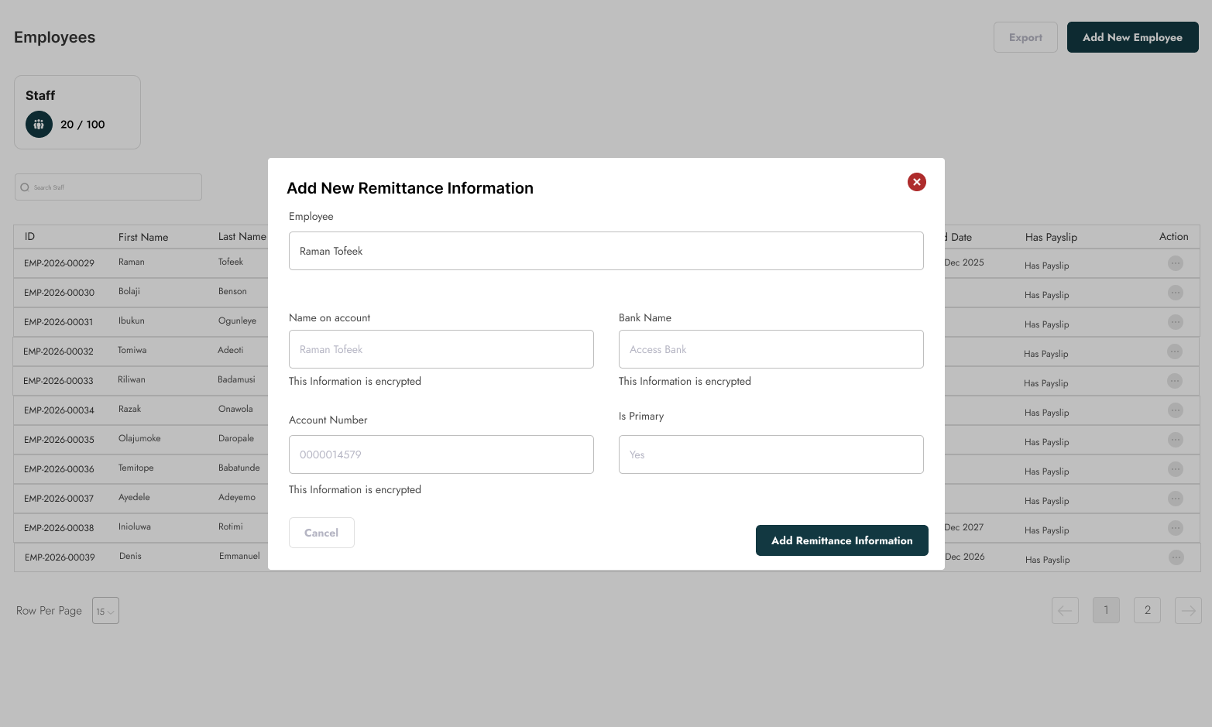Screen dimensions: 1212x727
Task: Go to next page arrow
Action: click(1188, 610)
